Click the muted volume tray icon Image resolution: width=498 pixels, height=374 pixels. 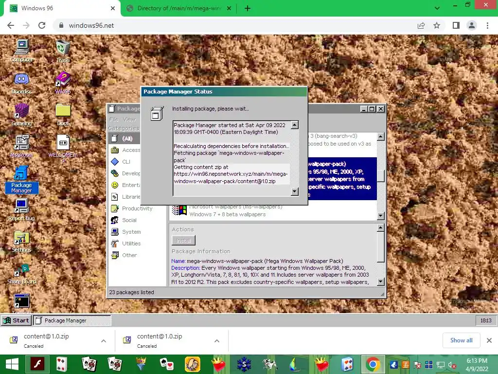pos(452,365)
